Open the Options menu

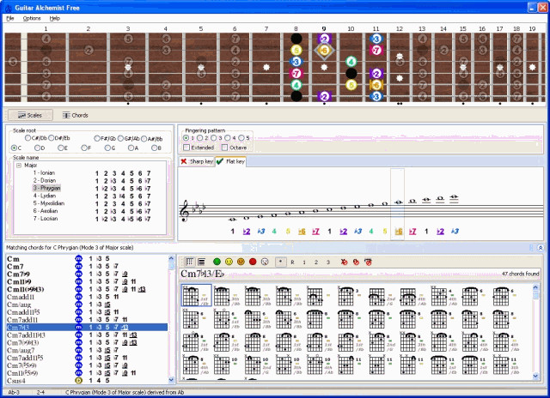tap(31, 17)
